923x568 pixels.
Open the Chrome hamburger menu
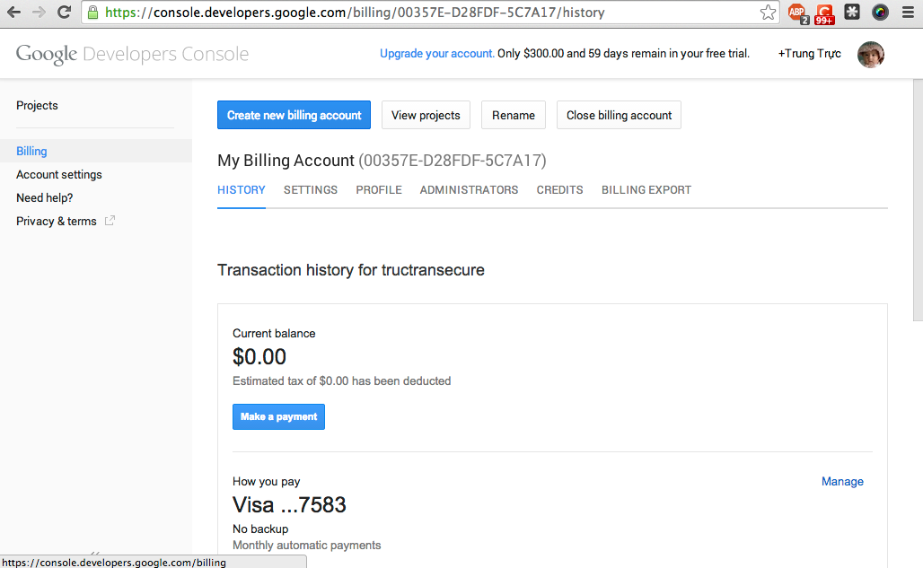[908, 13]
